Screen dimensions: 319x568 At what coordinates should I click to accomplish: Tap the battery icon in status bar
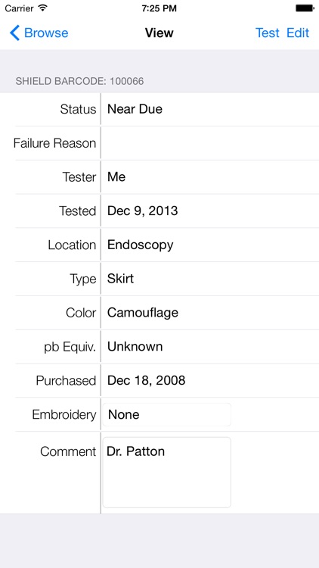304,8
